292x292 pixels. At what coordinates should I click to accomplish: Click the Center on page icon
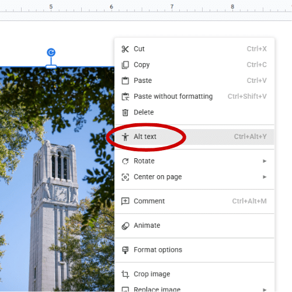click(125, 177)
